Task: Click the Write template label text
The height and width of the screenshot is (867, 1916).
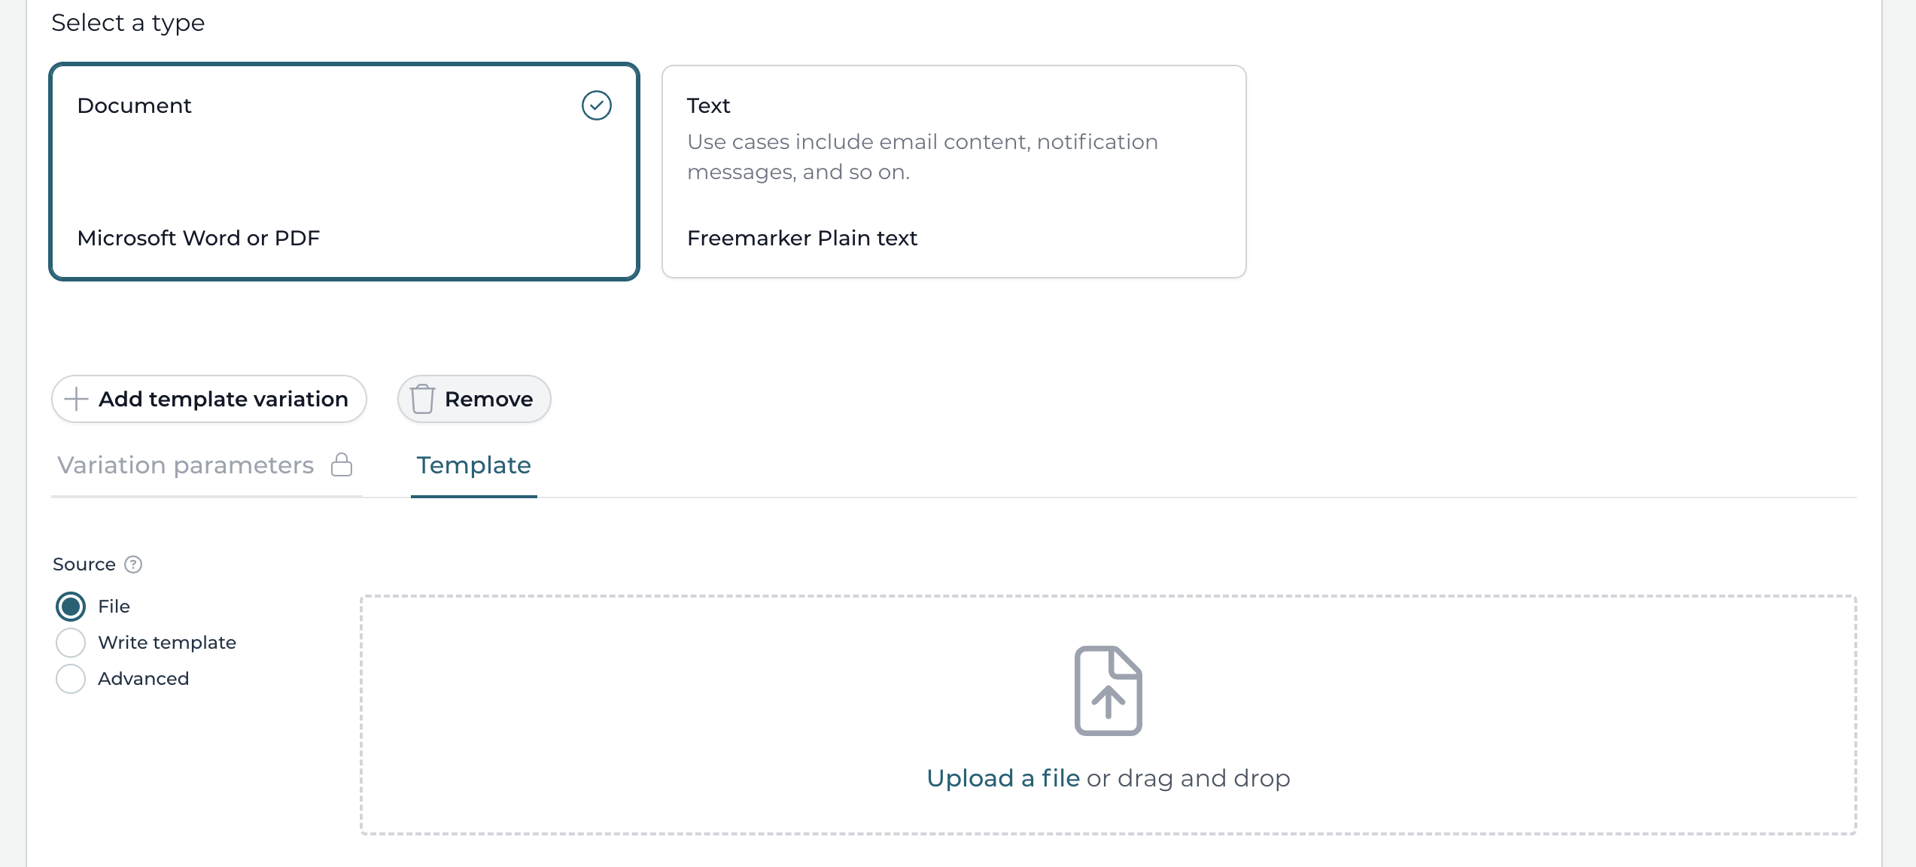Action: [x=166, y=643]
